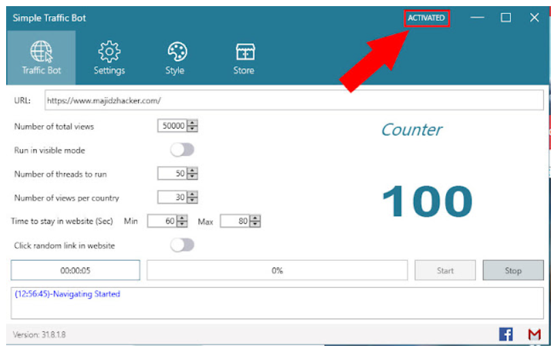Click the Navigating Started log entry

coord(67,294)
